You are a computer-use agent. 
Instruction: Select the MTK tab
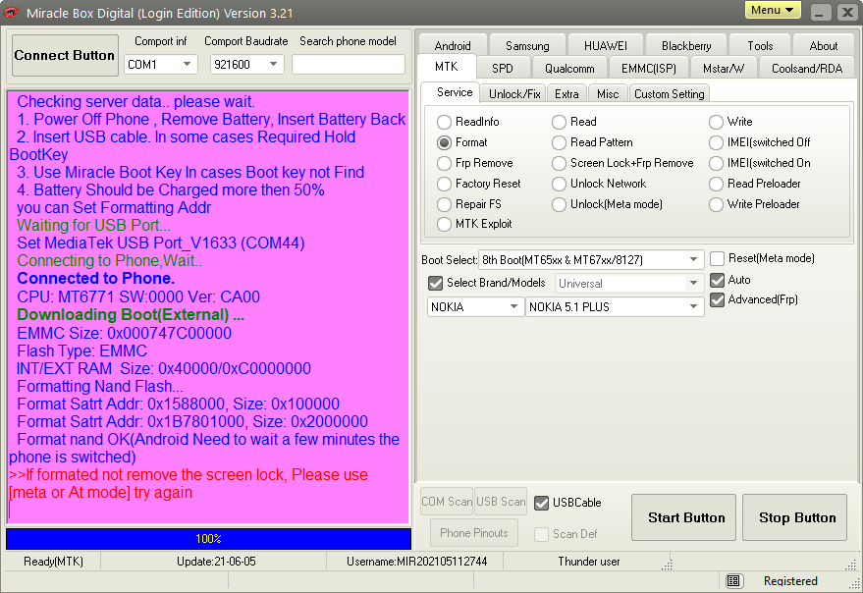pyautogui.click(x=447, y=67)
